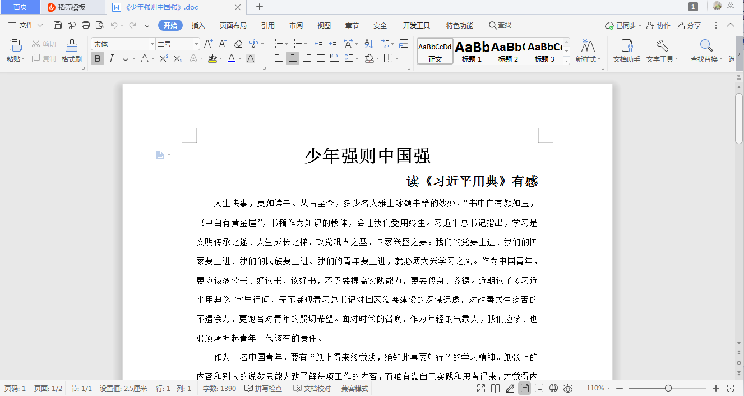
Task: Click the sort icon in paragraph group
Action: (x=368, y=44)
